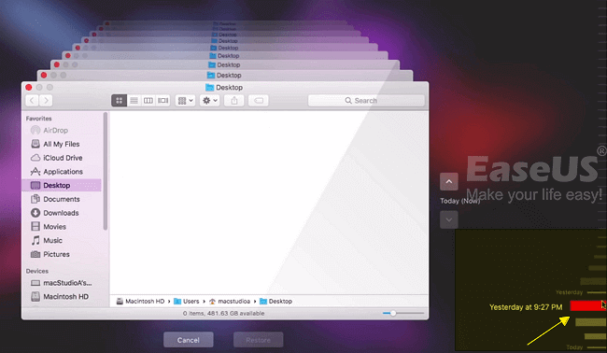This screenshot has width=607, height=353.
Task: Click the sidebar scrollbar
Action: 106,171
